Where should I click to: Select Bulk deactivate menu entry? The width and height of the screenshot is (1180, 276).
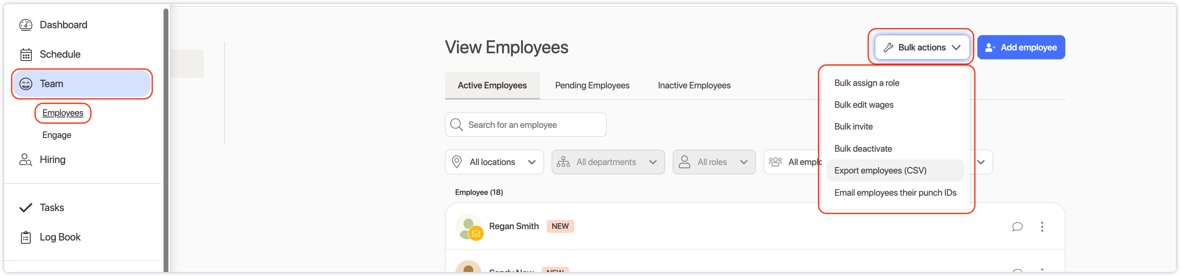coord(863,149)
